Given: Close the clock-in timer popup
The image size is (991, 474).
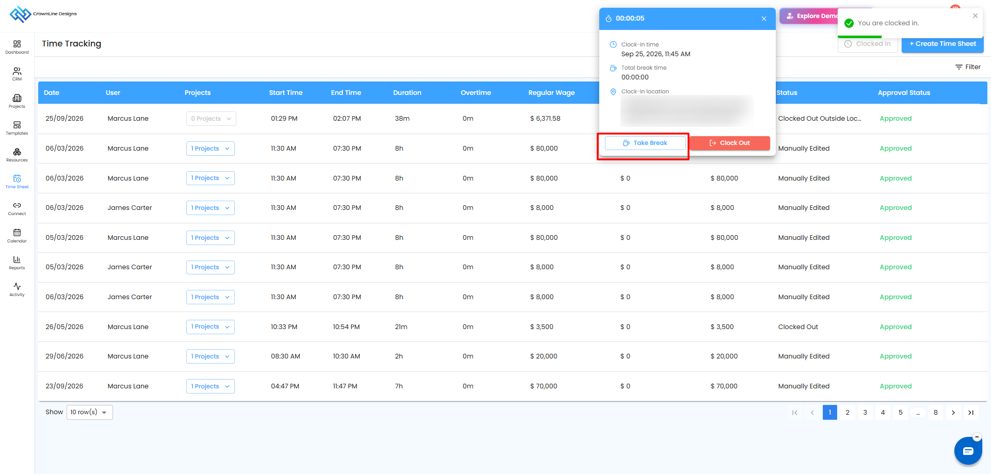Looking at the screenshot, I should point(764,19).
